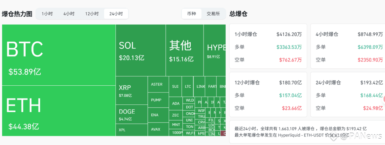Select the PUMP heatmap tile
Image resolution: width=385 pixels, height=145 pixels.
coord(158,100)
